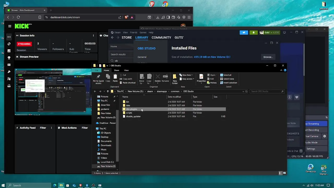Click Invert selection in Explorer ribbon
The width and height of the screenshot is (334, 188).
pyautogui.click(x=229, y=83)
